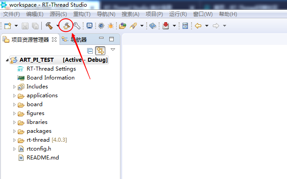Click the red Download program icon

point(166,26)
